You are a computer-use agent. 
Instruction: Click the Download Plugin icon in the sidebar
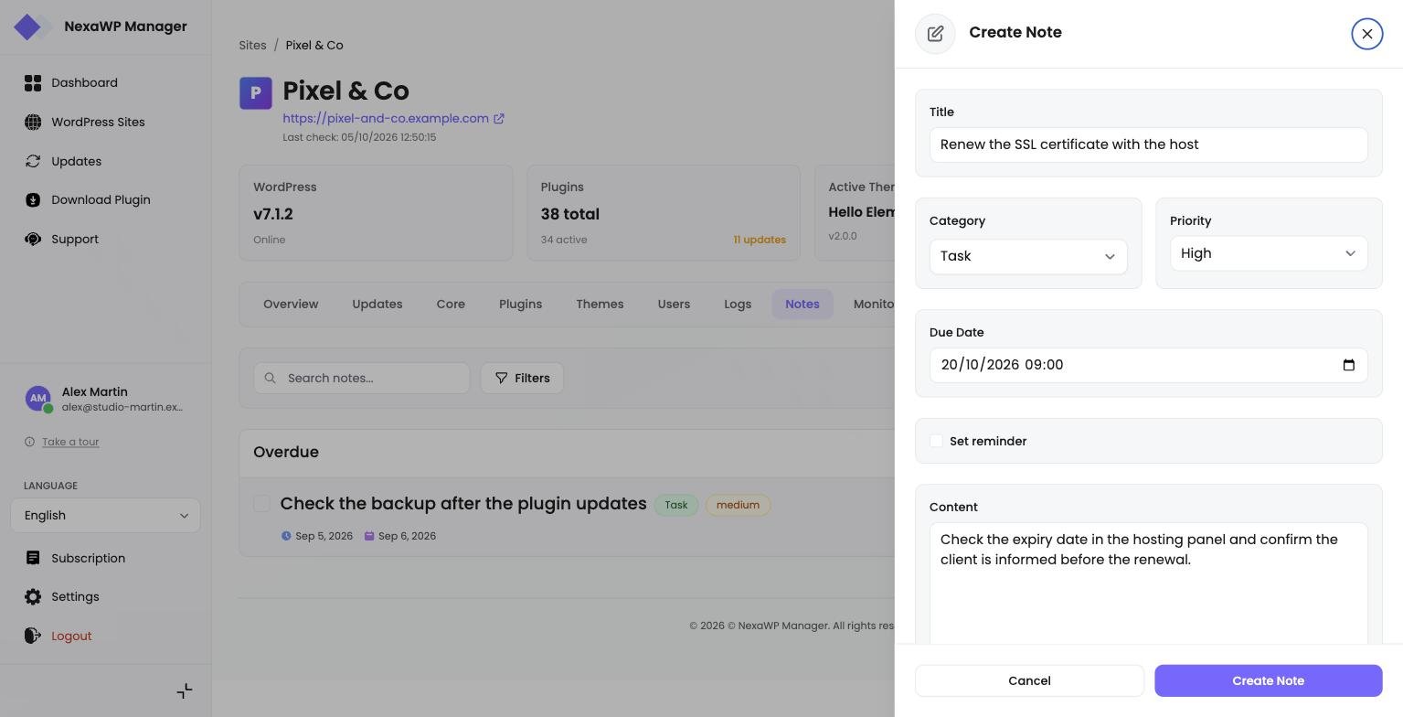33,199
